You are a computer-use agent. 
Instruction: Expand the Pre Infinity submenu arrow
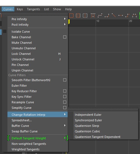coord(65,19)
